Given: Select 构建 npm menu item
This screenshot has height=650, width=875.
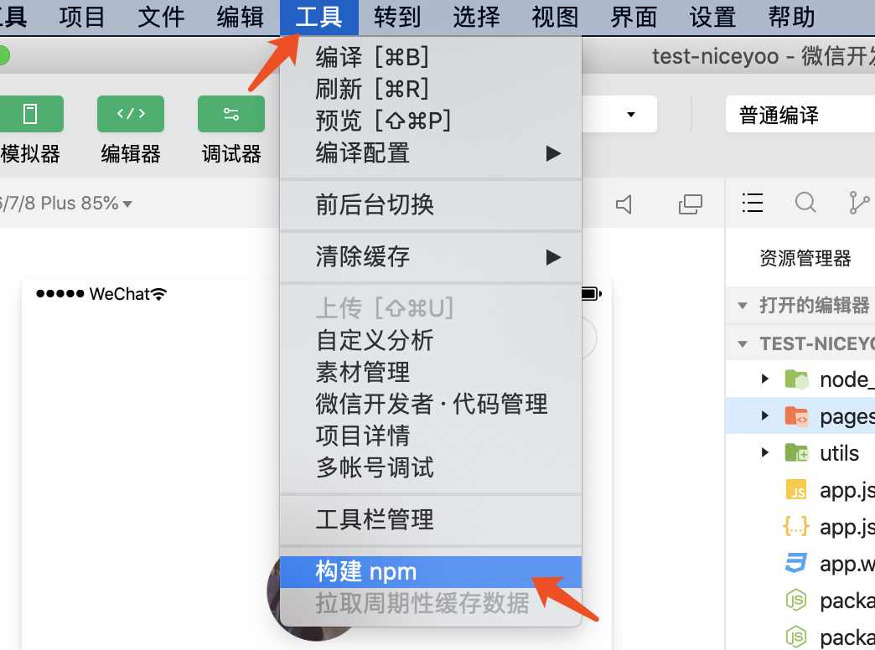Looking at the screenshot, I should 431,572.
